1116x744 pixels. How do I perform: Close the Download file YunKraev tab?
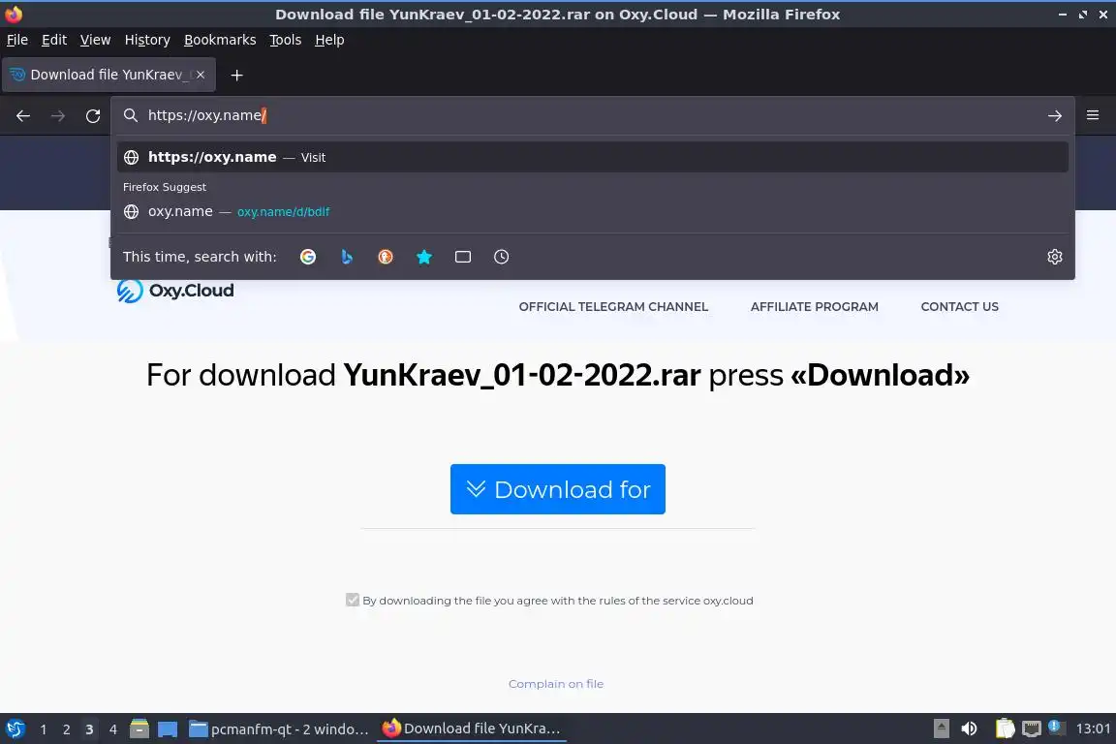tap(201, 74)
